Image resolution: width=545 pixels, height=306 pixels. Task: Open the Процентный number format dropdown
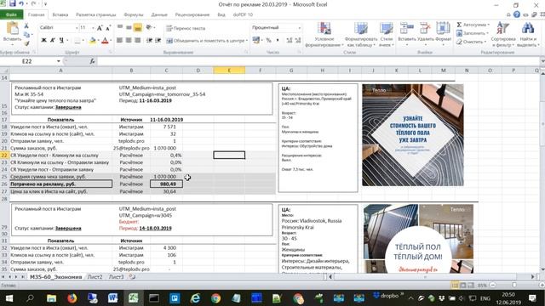299,27
